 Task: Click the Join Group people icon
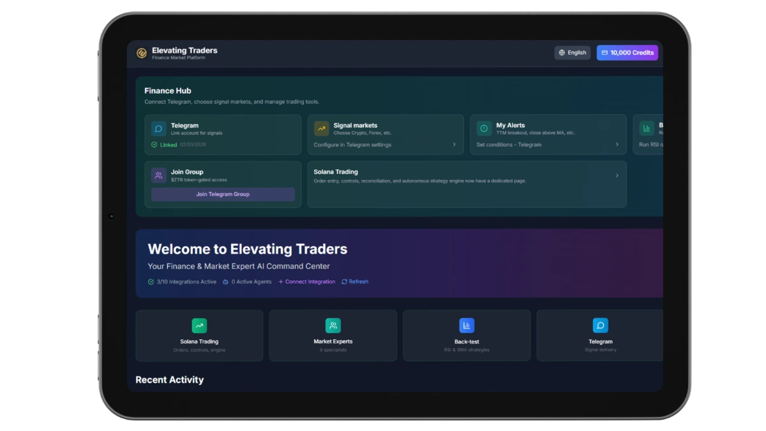159,175
